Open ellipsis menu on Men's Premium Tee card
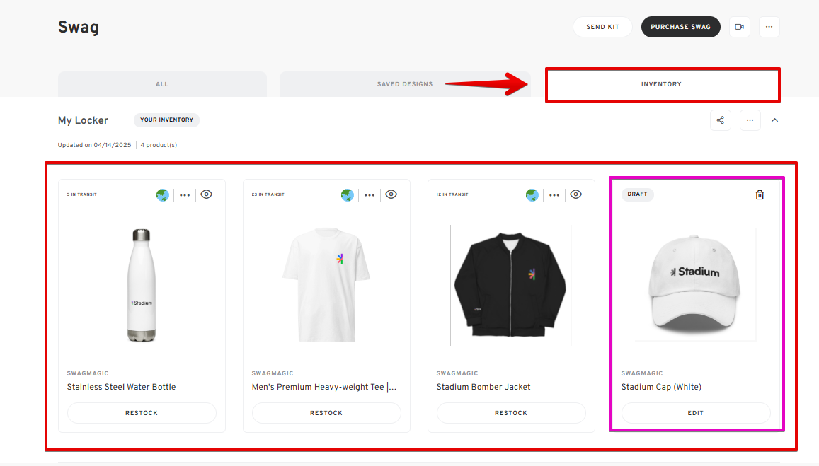This screenshot has width=819, height=466. (370, 195)
